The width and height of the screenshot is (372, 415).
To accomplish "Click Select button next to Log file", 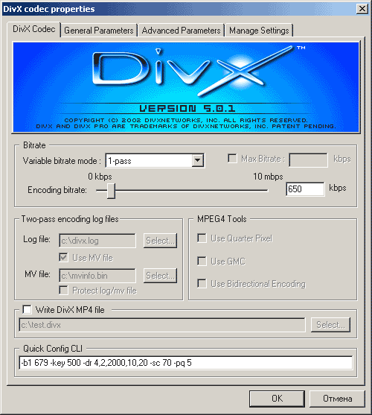I will (x=160, y=241).
